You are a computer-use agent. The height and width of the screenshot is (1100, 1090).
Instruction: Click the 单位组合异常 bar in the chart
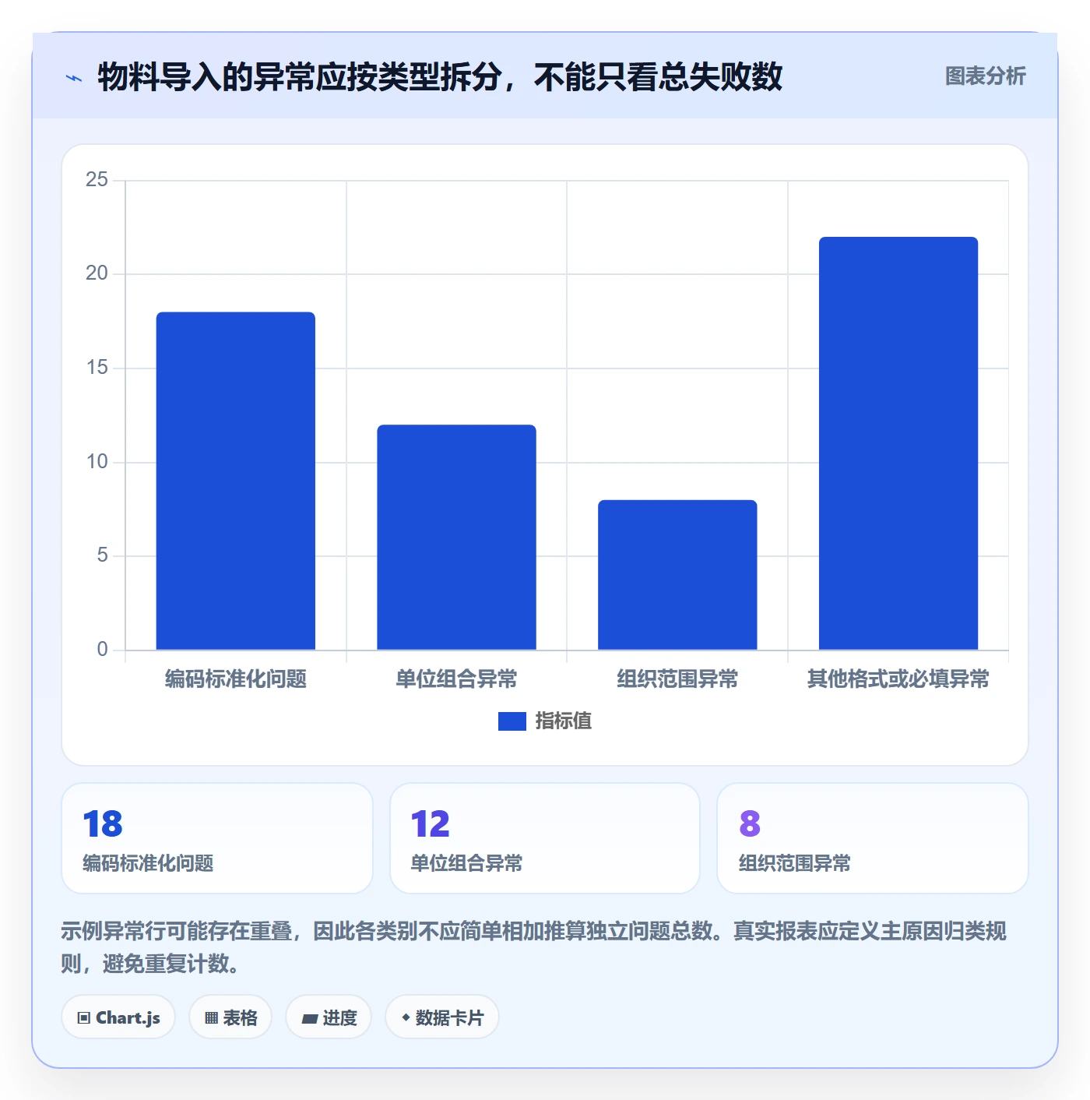pyautogui.click(x=457, y=537)
